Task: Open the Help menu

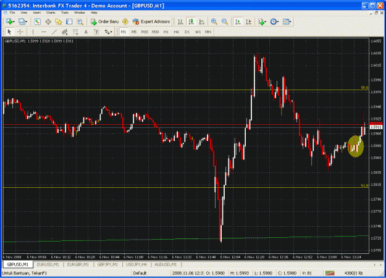Action: tap(94, 12)
